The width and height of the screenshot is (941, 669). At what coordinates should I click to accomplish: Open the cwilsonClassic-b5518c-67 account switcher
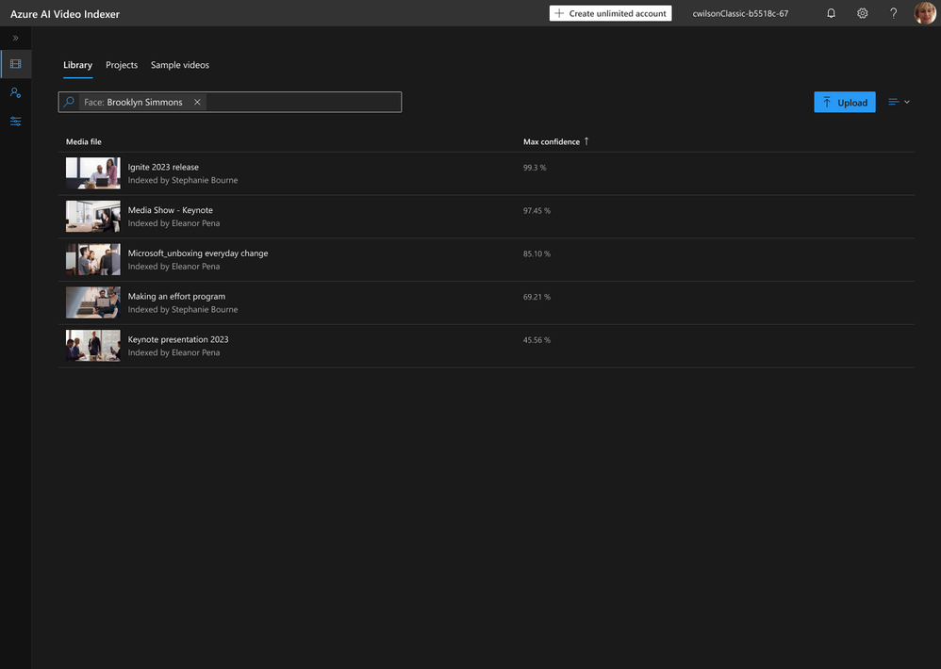click(x=740, y=13)
